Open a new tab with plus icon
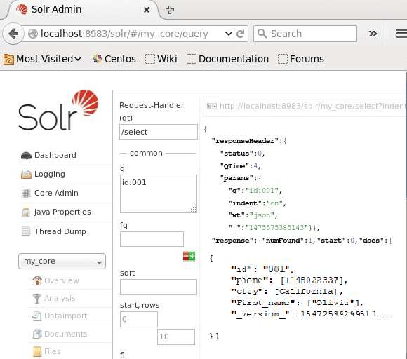The image size is (407, 359). pyautogui.click(x=170, y=10)
